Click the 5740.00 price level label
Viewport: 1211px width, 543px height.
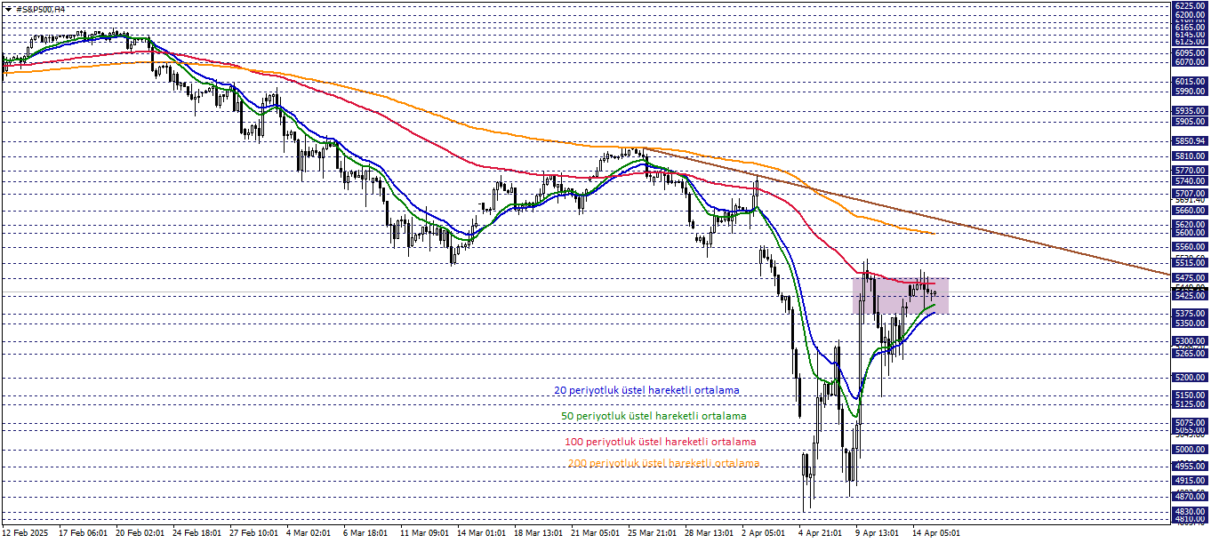click(1190, 180)
